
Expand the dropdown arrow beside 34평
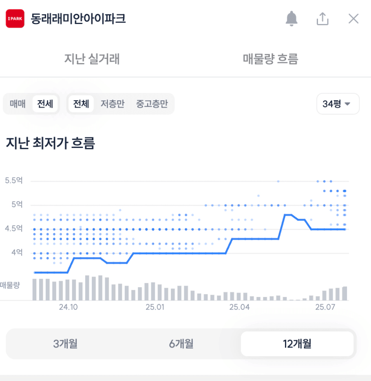(348, 104)
